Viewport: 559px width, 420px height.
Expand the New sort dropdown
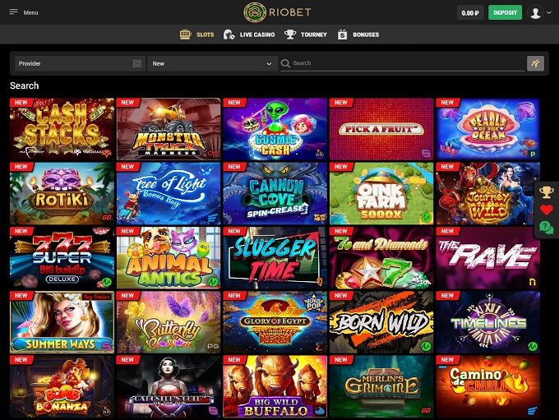coord(212,63)
